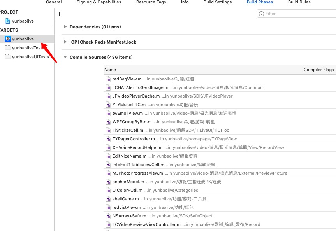Select TiStickerCell.m file name
Image resolution: width=336 pixels, height=231 pixels.
pyautogui.click(x=128, y=130)
